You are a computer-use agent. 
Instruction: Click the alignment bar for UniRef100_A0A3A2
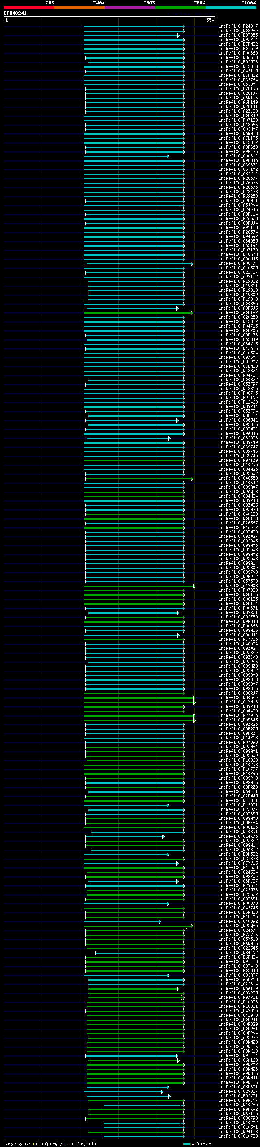(127, 156)
